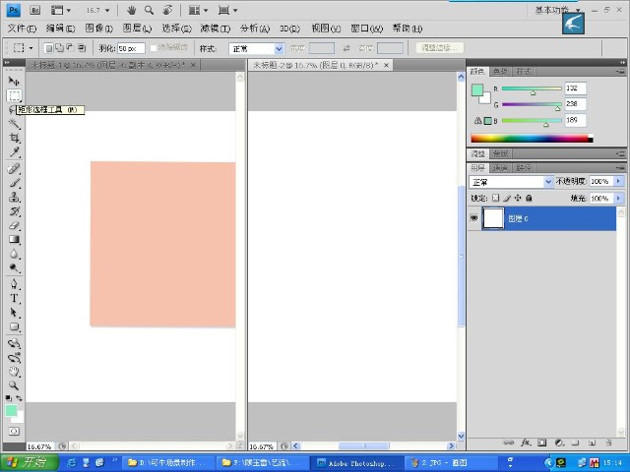Choose New Selection mode in options bar
Viewport: 630px width, 472px height.
coord(48,48)
